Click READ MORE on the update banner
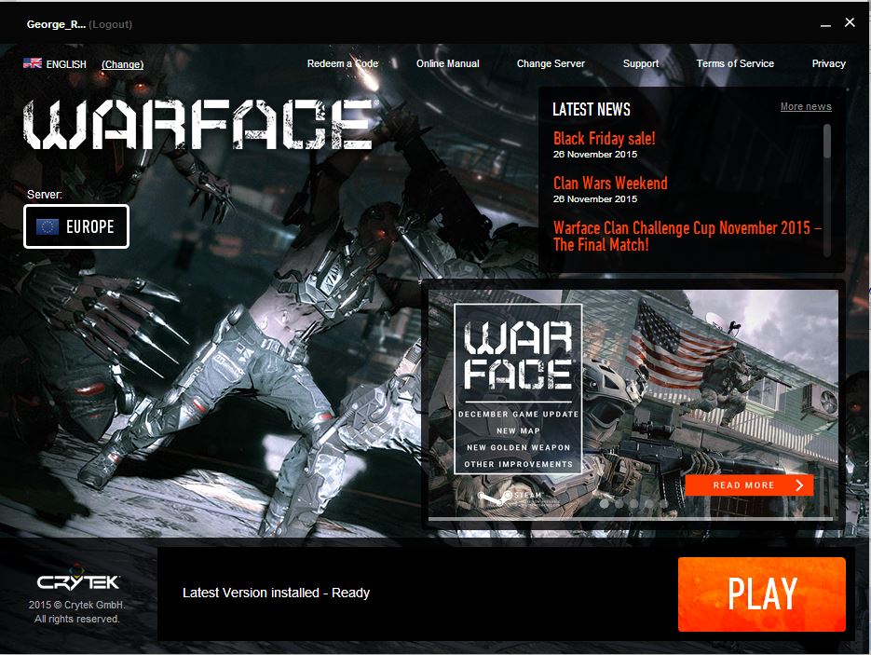The height and width of the screenshot is (655, 871). point(749,485)
